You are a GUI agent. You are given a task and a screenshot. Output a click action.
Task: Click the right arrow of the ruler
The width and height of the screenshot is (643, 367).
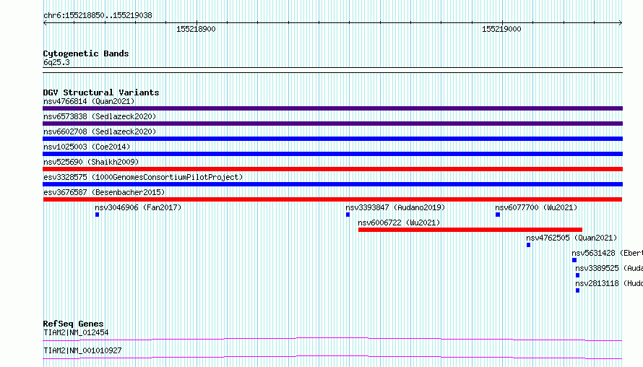pos(621,23)
